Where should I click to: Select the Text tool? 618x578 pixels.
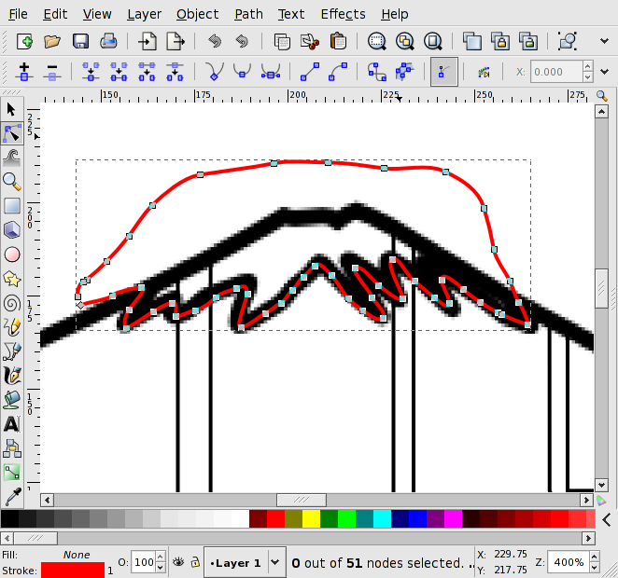12,424
